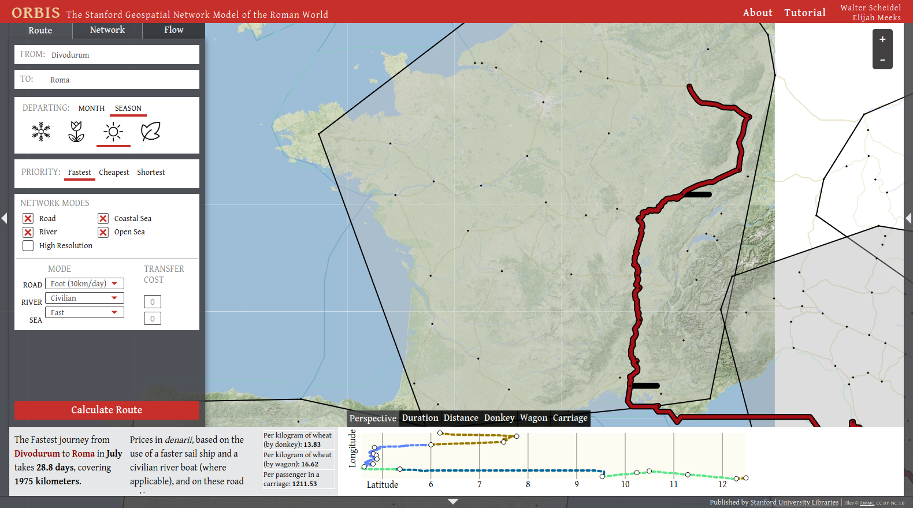This screenshot has width=913, height=508.
Task: Select the summer sun season icon
Action: click(x=113, y=132)
